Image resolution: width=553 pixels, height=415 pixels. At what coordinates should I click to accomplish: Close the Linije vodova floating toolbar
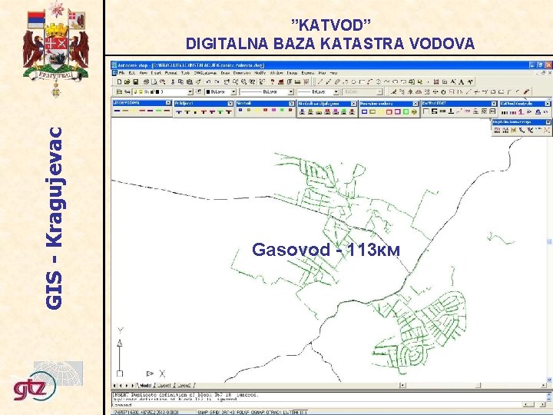tap(168, 103)
